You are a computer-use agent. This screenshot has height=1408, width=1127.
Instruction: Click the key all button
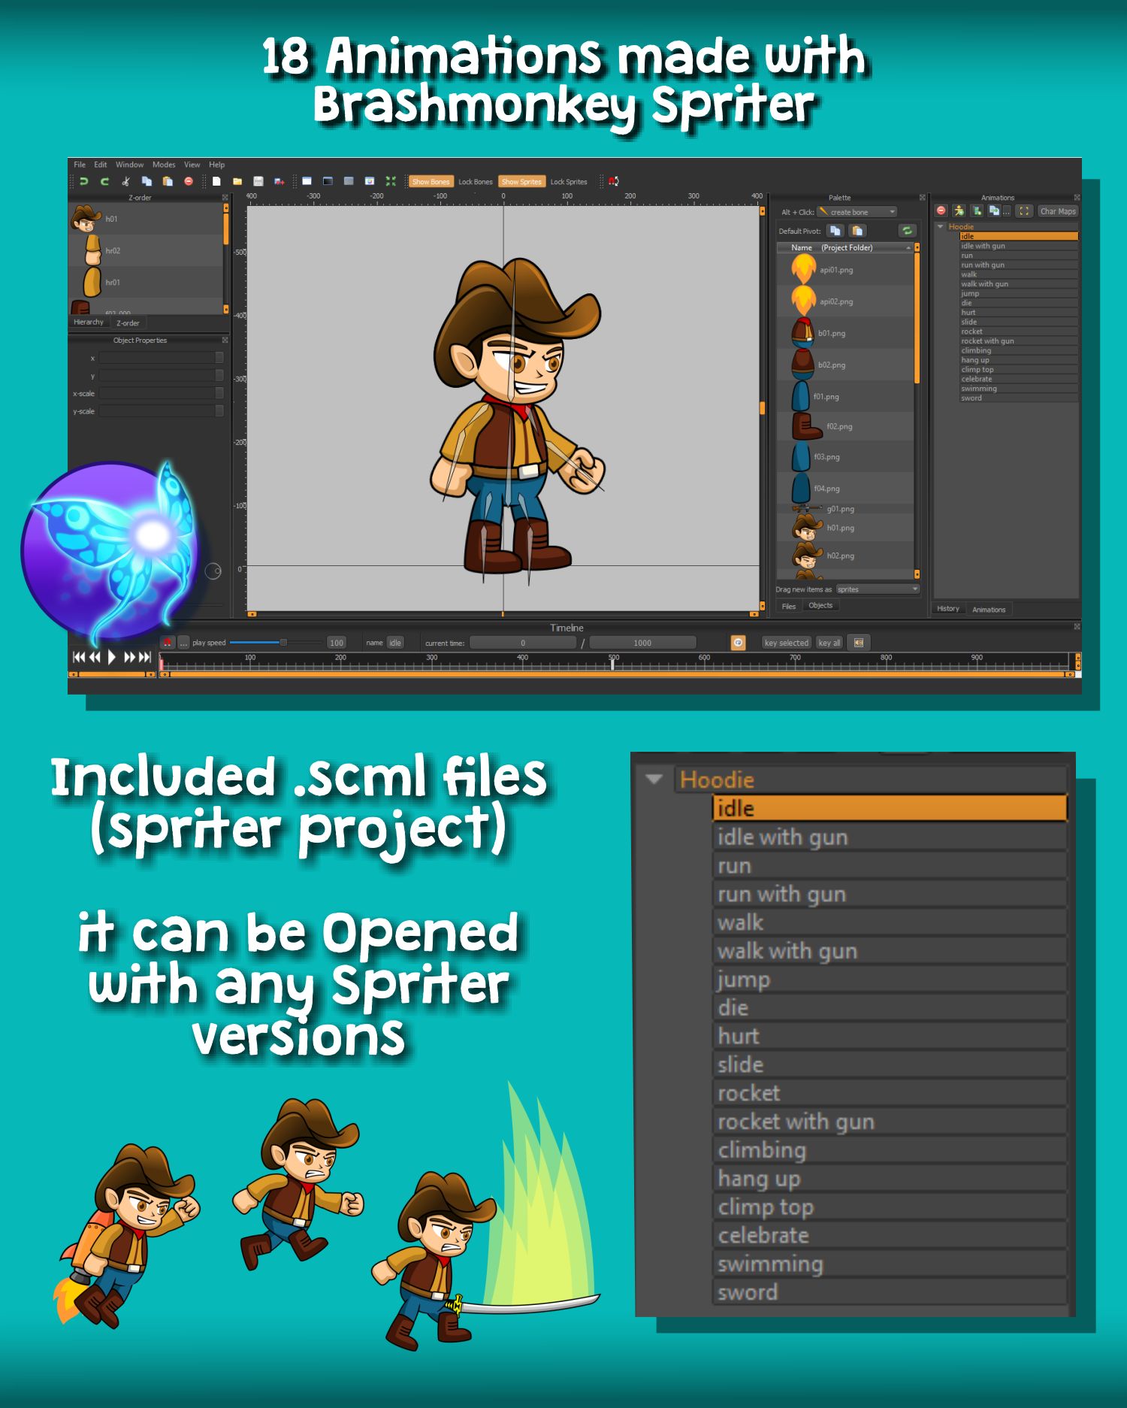pos(829,643)
